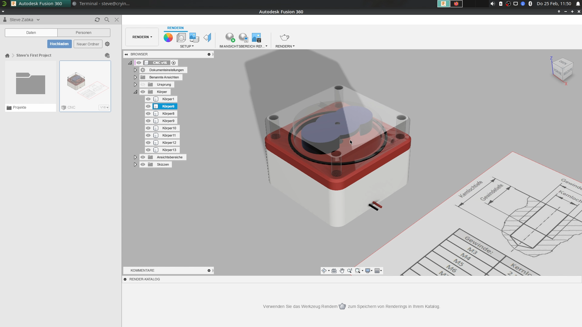The image size is (582, 327).
Task: Go to home in data panel breadcrumb
Action: [7, 55]
